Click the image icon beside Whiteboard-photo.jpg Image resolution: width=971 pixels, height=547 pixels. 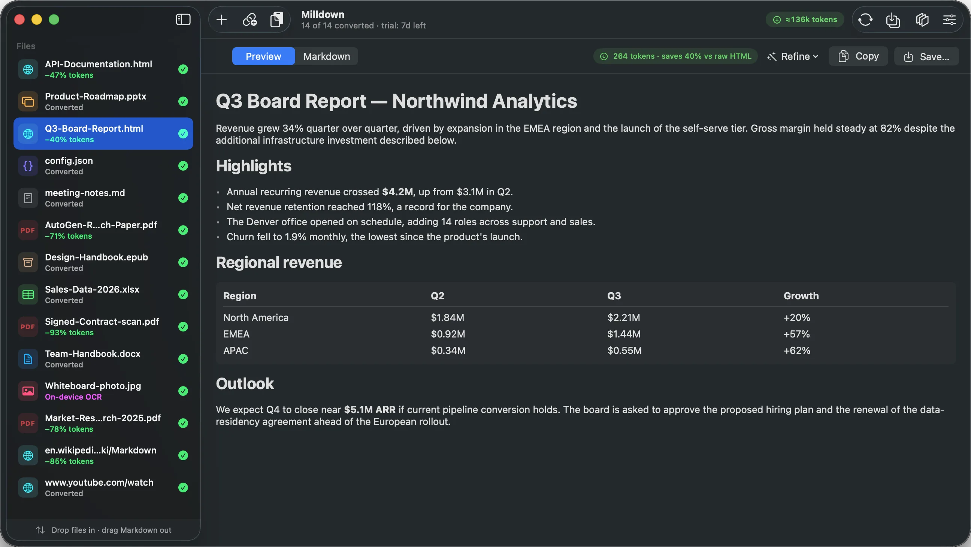28,391
